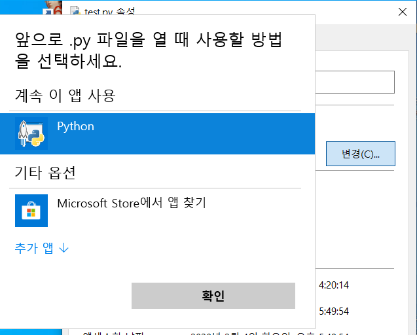This screenshot has height=335, width=417.
Task: Close the test.py properties window
Action: pos(403,12)
